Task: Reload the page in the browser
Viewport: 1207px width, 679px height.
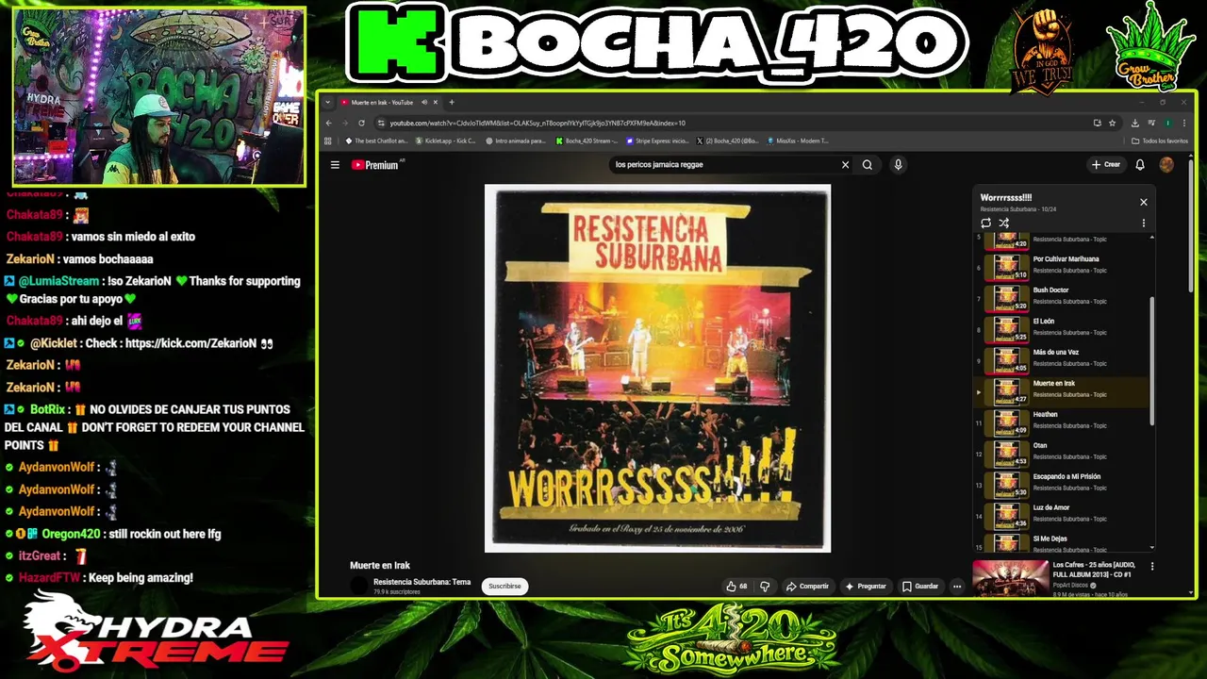Action: click(x=361, y=123)
